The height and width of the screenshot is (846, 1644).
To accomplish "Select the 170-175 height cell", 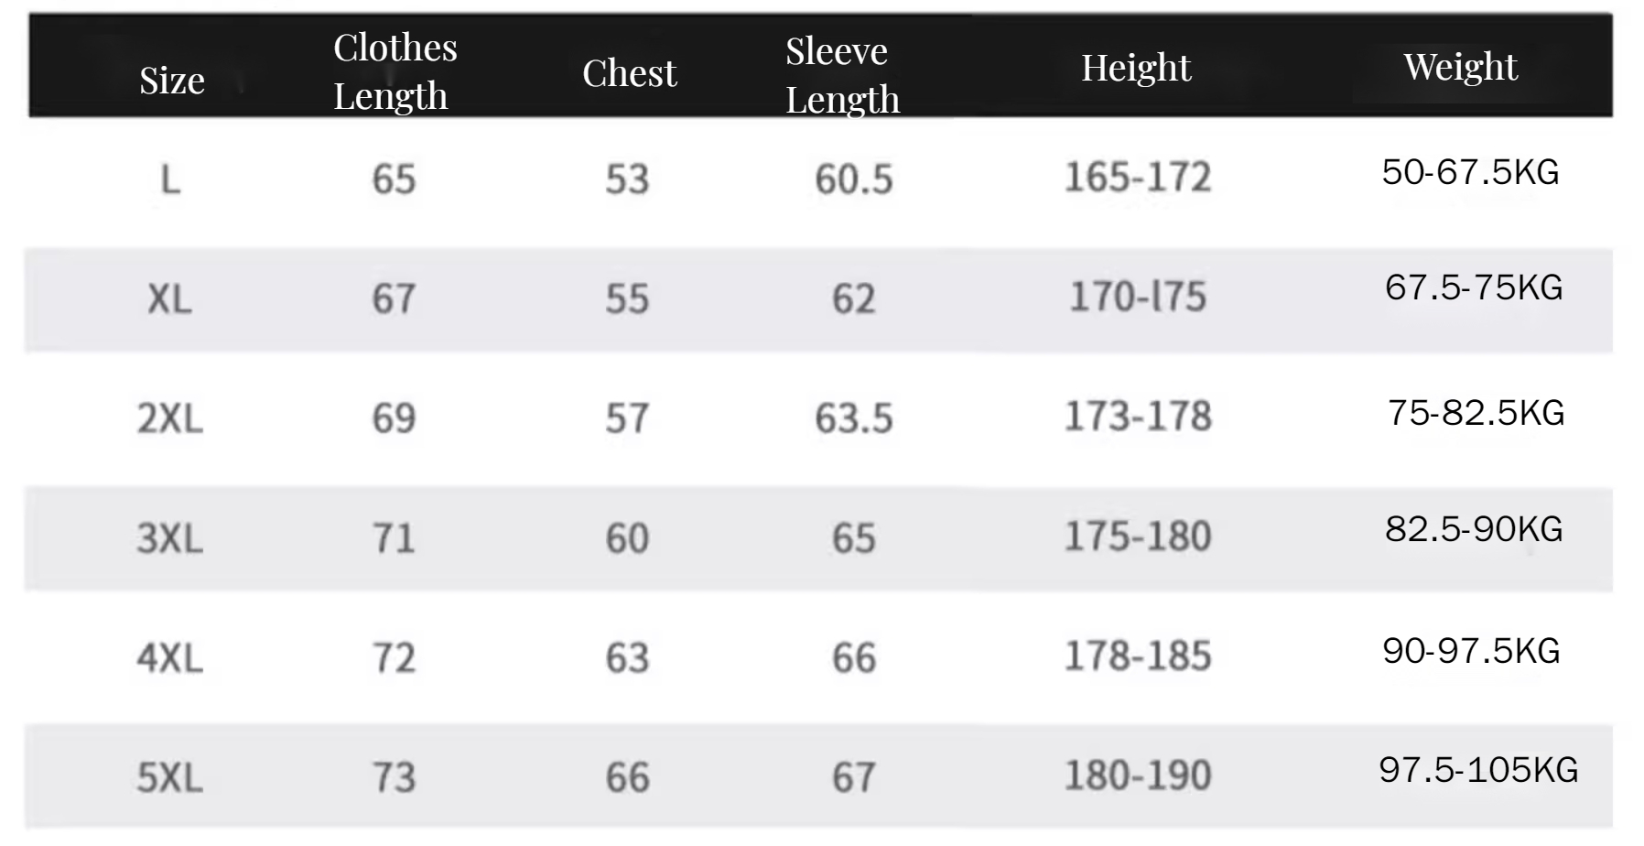I will [x=1138, y=297].
